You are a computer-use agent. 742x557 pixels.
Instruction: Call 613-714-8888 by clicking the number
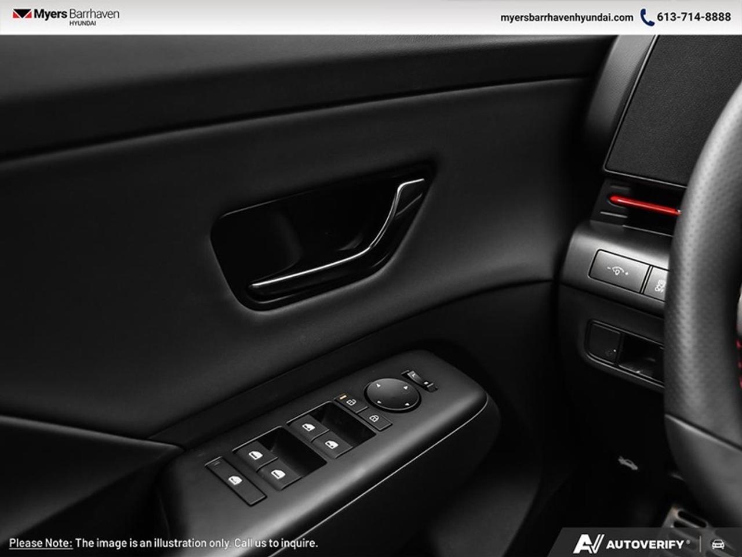[x=693, y=17]
